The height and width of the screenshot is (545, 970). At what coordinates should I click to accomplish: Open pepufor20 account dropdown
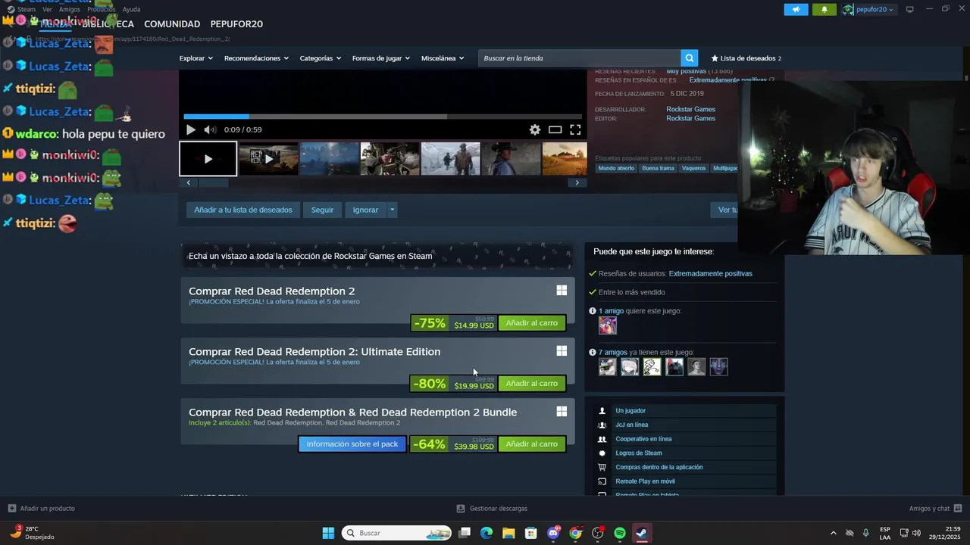coord(868,9)
